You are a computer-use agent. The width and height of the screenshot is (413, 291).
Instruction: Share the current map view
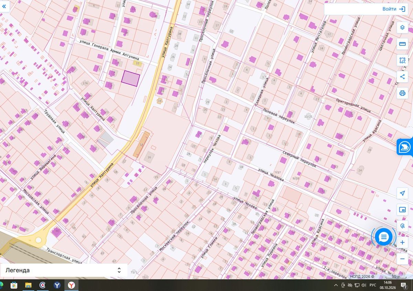click(x=402, y=76)
